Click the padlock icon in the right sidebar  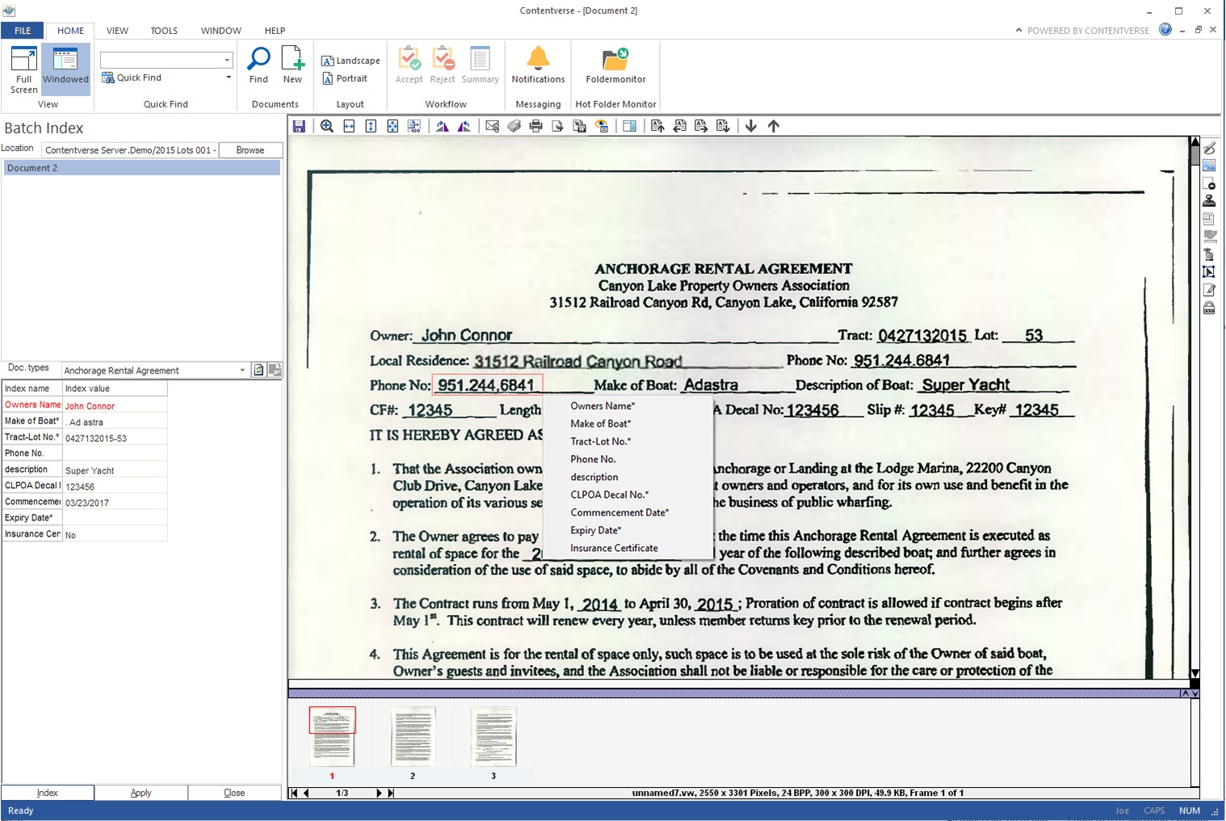pyautogui.click(x=1209, y=308)
